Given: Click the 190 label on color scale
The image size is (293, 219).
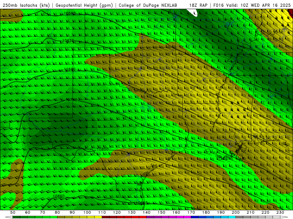Looking at the screenshot, I should 221,212.
